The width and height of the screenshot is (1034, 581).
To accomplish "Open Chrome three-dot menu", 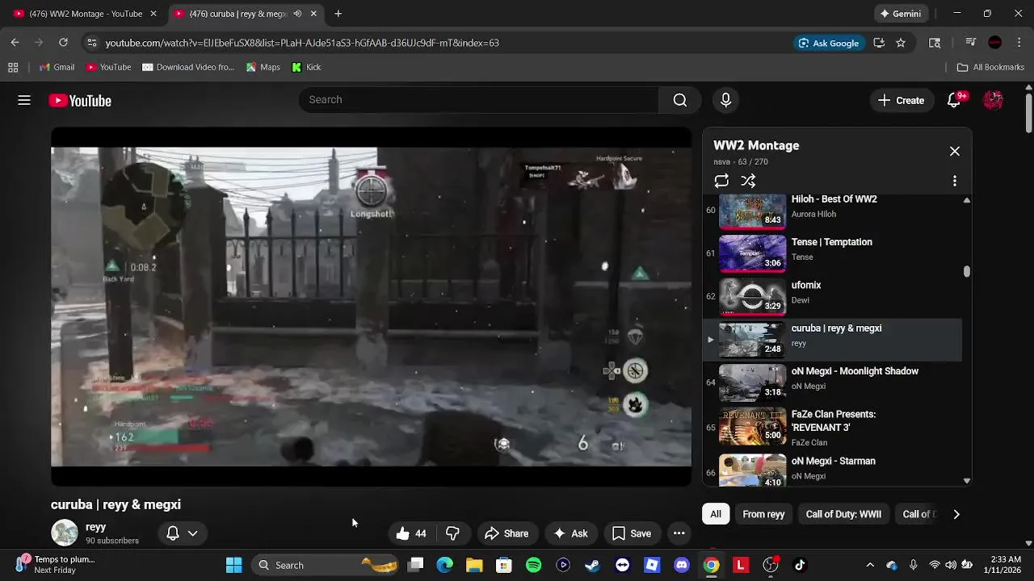I will pos(1019,43).
